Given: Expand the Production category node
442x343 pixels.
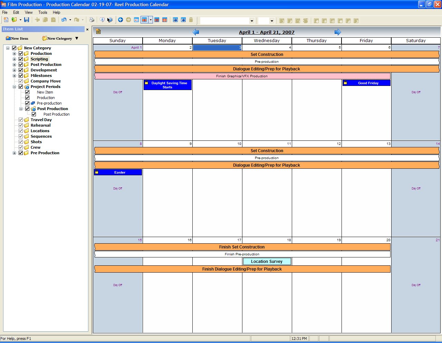Looking at the screenshot, I should pyautogui.click(x=14, y=53).
